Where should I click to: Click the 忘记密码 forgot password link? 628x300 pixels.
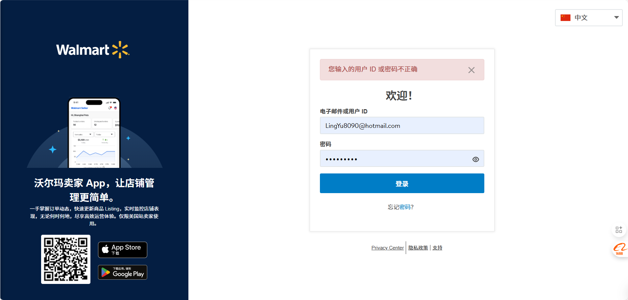click(400, 207)
